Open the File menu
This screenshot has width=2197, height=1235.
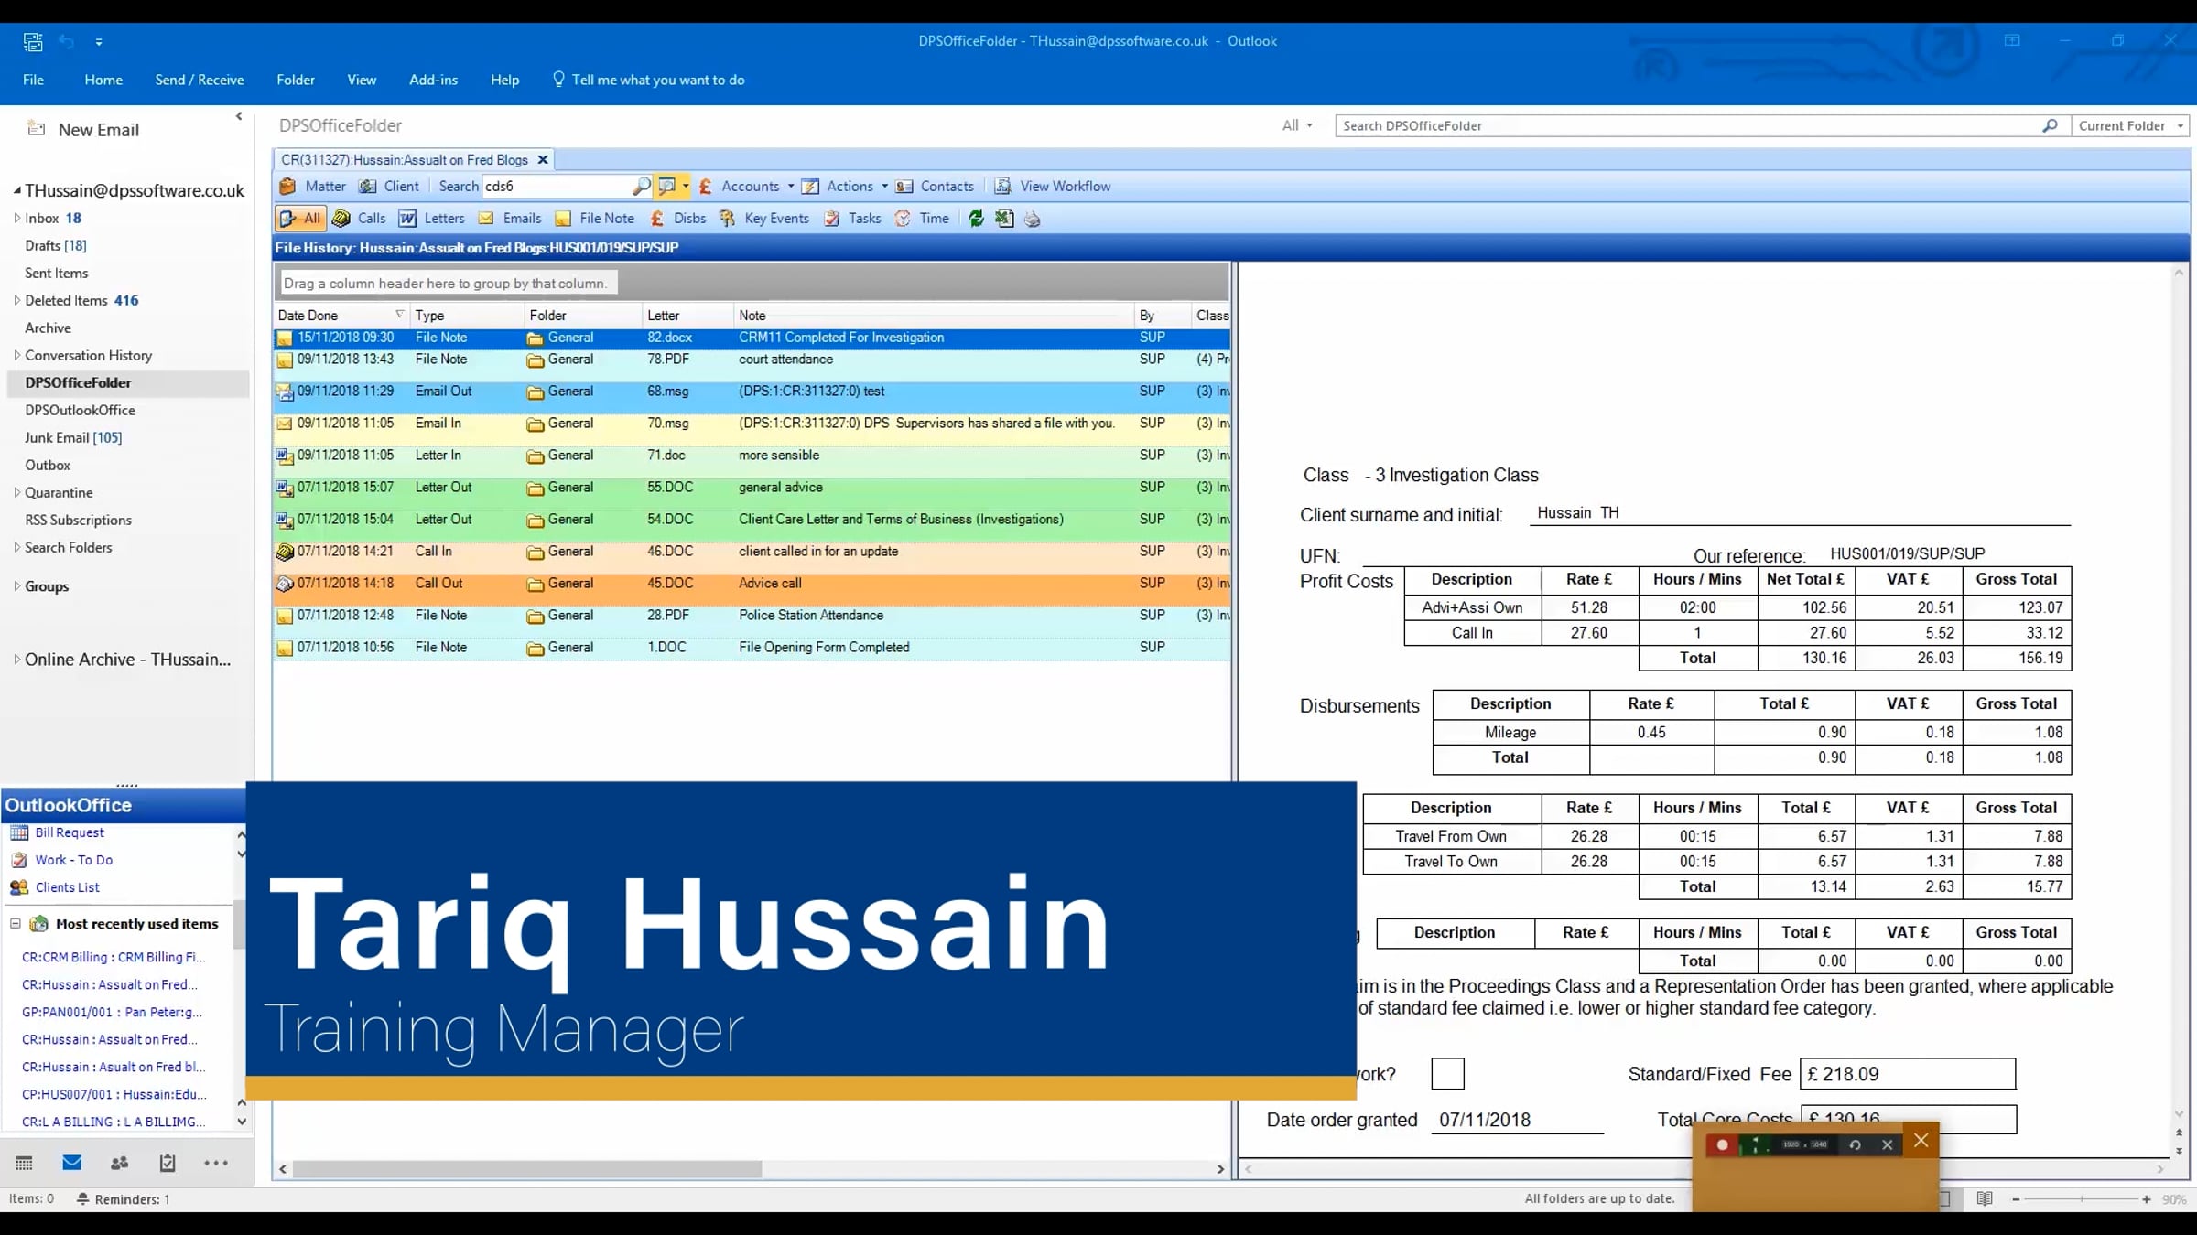tap(33, 80)
